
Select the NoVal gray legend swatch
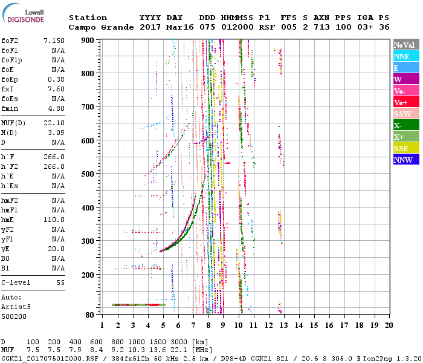[406, 45]
